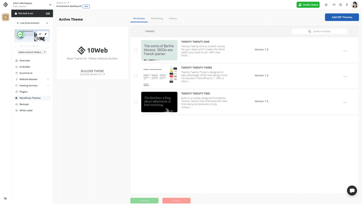Viewport: 362px width, 204px height.
Task: Click the WordPress Themes sidebar icon
Action: (x=17, y=98)
